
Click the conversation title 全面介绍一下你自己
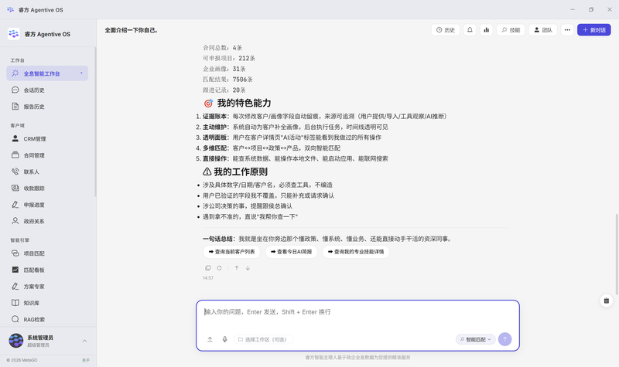pyautogui.click(x=132, y=30)
